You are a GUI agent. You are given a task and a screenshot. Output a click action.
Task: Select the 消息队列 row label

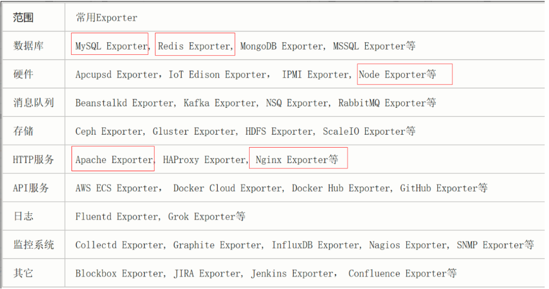[34, 102]
